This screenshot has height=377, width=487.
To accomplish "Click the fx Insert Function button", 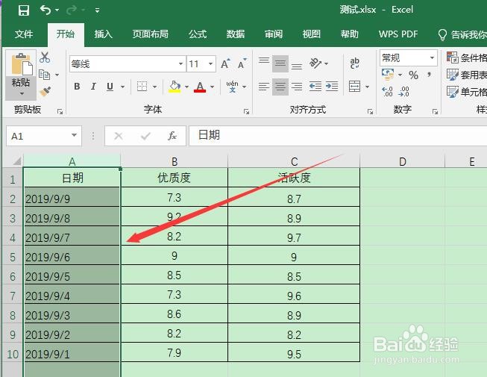I will (x=172, y=136).
